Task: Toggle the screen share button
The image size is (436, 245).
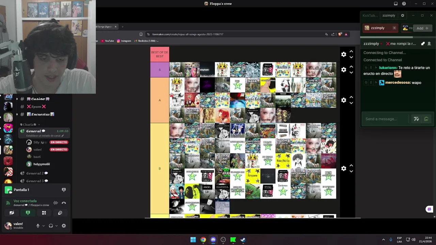Action: click(x=28, y=213)
